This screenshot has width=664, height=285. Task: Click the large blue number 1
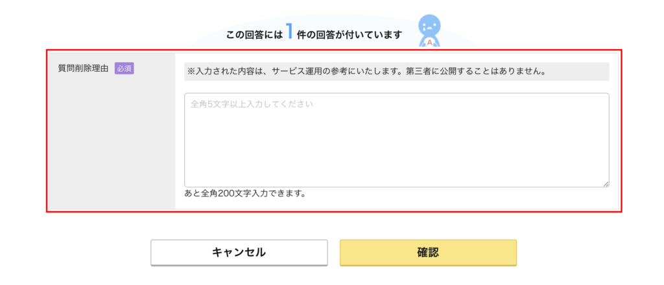pos(289,32)
